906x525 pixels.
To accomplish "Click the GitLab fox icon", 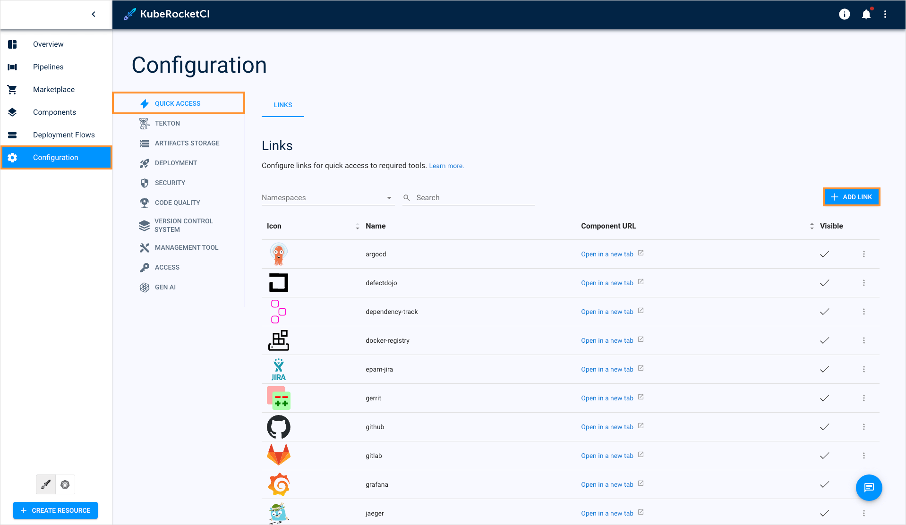I will pyautogui.click(x=278, y=455).
